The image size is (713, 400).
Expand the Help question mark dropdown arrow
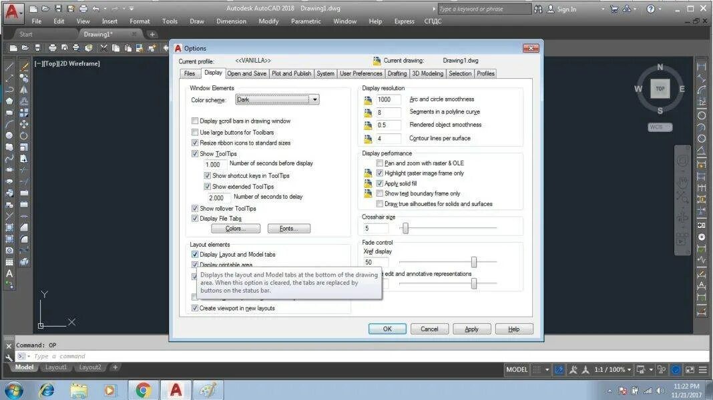click(x=660, y=9)
